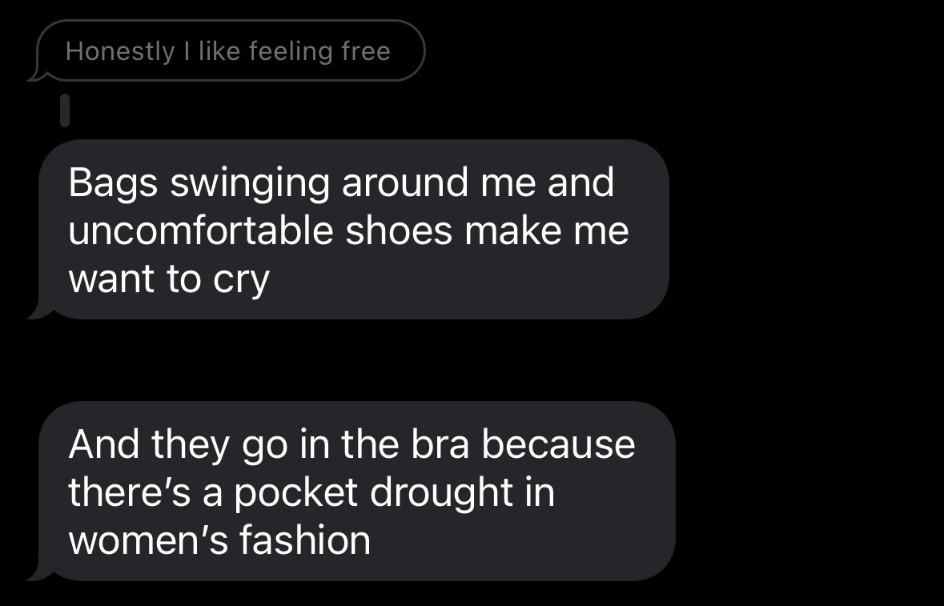Click the word 'feeling' in the quoted reply
Viewport: 944px width, 606px height.
click(290, 52)
